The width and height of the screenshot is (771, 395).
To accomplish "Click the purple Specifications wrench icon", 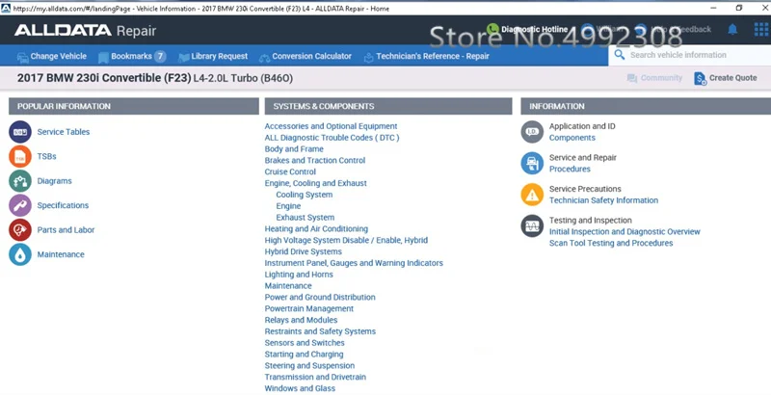I will click(20, 205).
